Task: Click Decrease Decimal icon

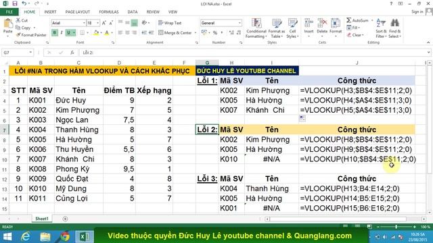Action: coord(239,33)
